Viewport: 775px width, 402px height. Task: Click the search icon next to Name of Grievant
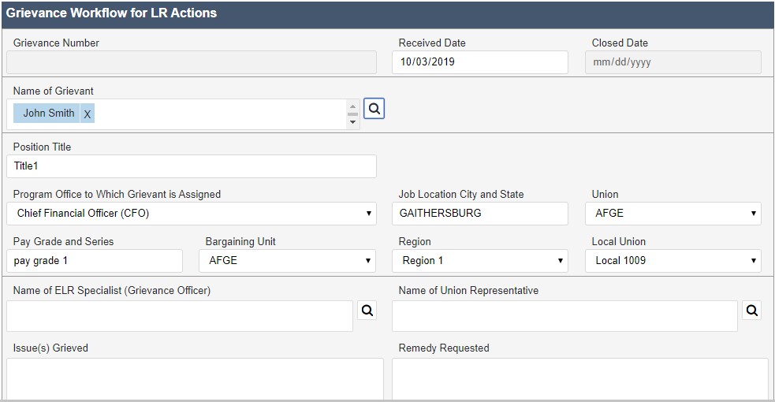pos(374,109)
